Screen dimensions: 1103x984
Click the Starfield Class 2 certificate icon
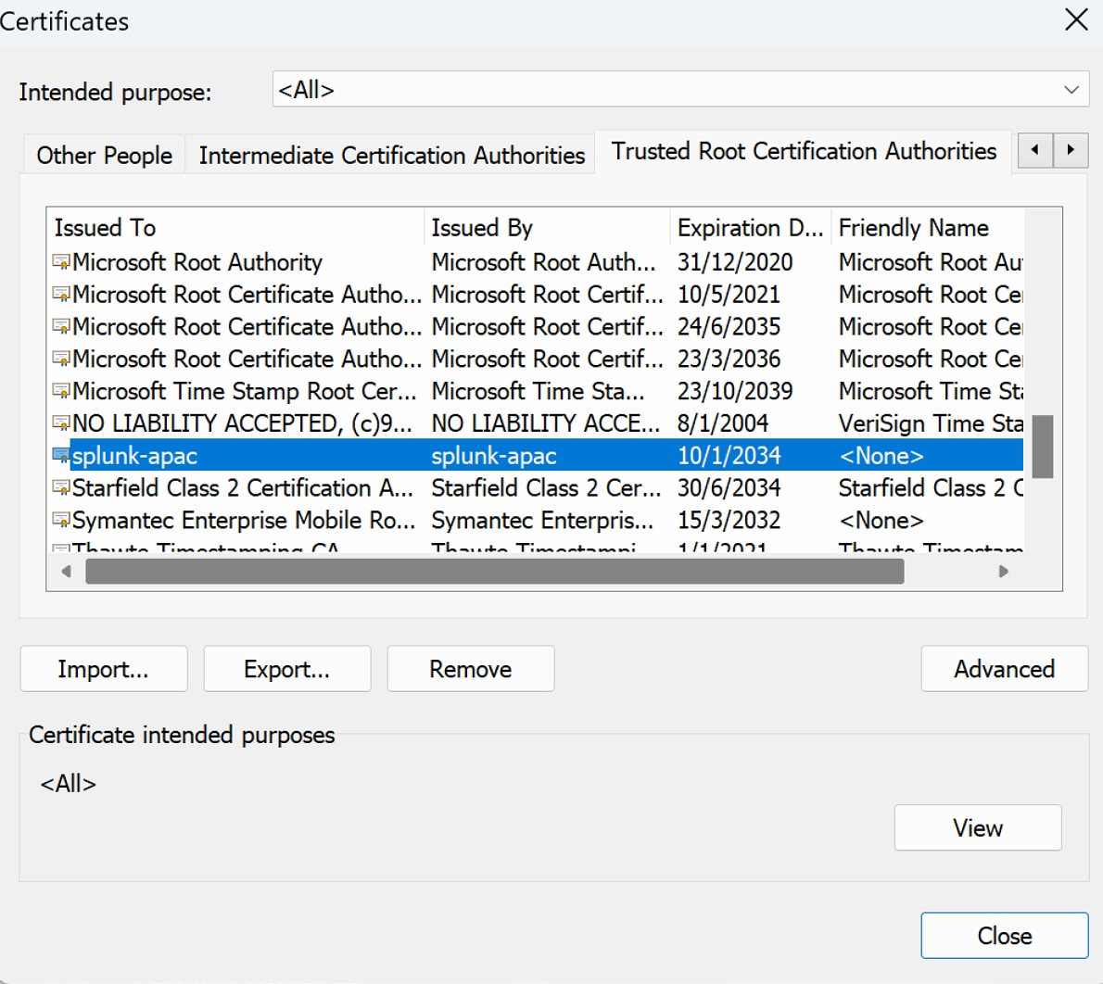(x=61, y=488)
